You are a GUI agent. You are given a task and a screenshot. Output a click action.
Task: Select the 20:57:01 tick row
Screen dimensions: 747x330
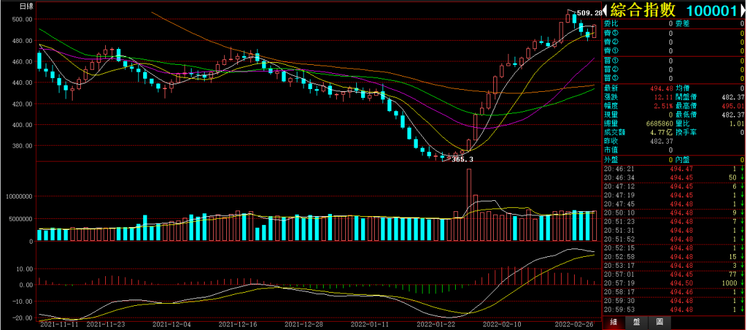(674, 274)
